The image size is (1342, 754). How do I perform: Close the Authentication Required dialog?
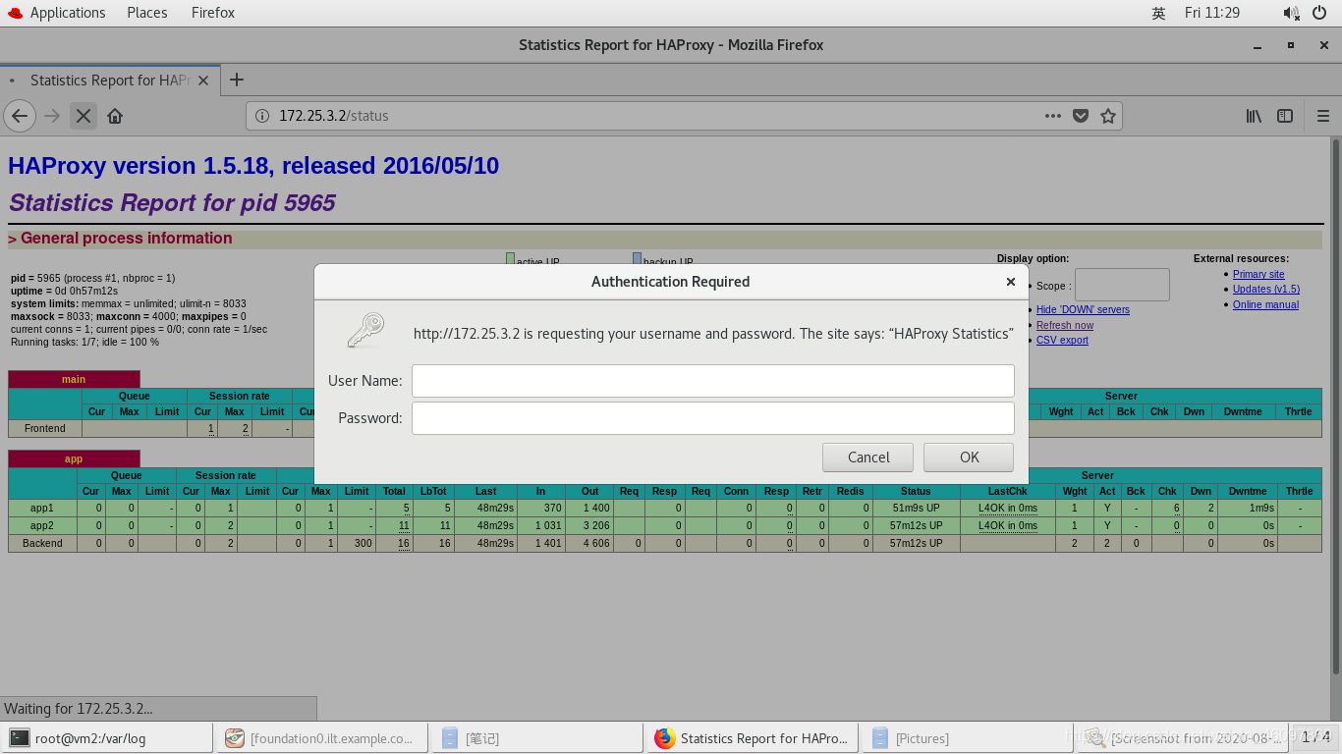click(1011, 282)
